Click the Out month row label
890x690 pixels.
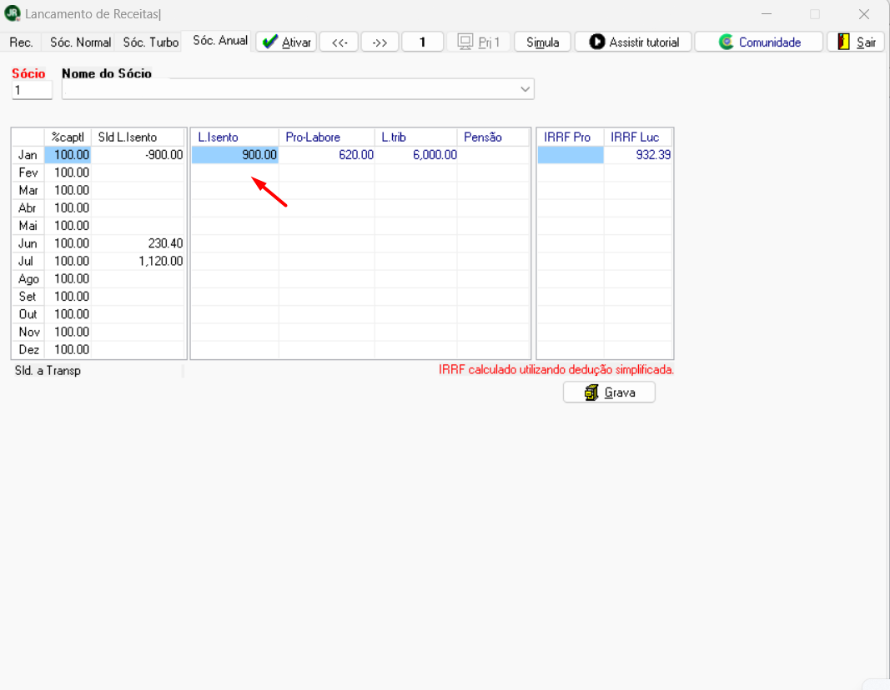28,314
